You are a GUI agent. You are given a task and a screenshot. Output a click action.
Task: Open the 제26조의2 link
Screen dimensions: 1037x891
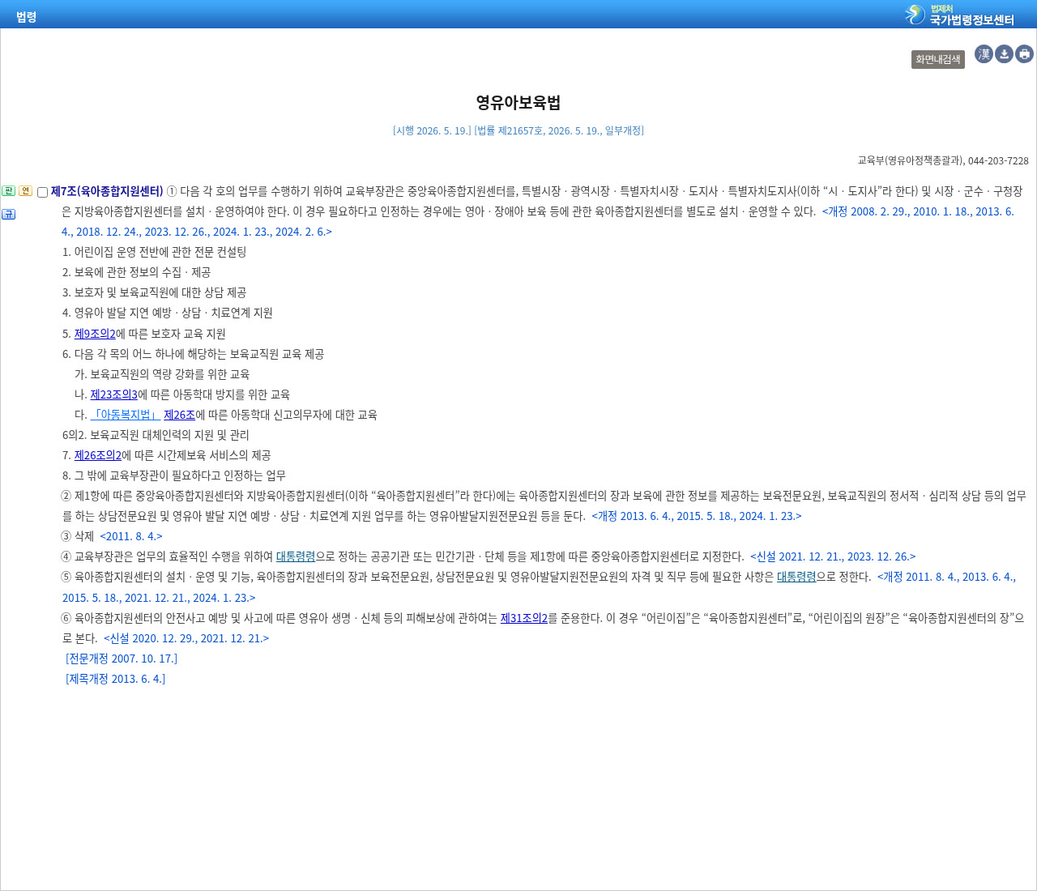pyautogui.click(x=98, y=455)
